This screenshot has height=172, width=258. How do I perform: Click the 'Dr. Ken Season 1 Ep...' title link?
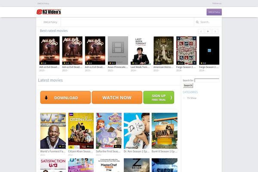point(137,151)
